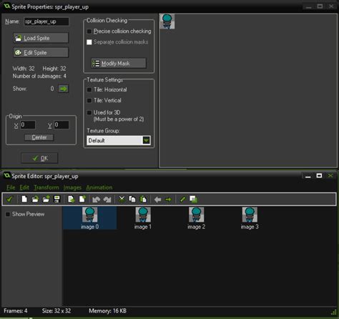The width and height of the screenshot is (339, 319).
Task: Open the Transform menu
Action: (x=46, y=187)
